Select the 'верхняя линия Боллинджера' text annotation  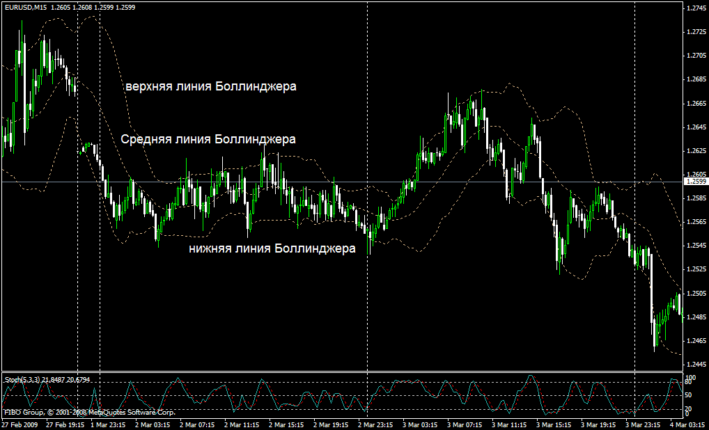(x=210, y=87)
